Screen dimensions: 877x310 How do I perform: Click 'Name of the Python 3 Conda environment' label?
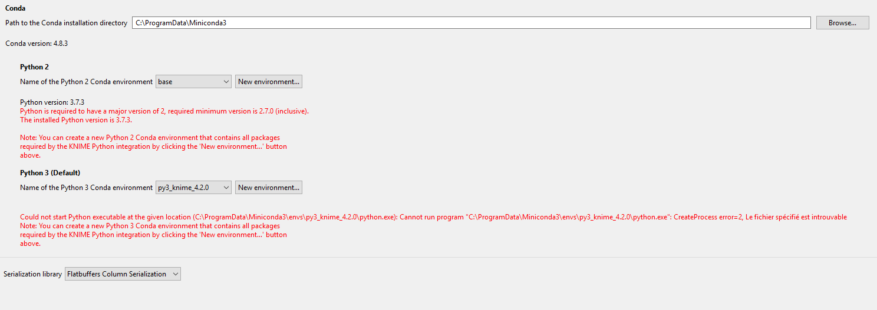(x=86, y=188)
